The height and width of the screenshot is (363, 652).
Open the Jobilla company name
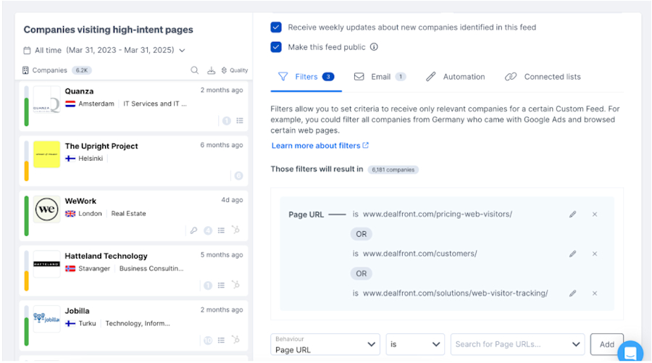pyautogui.click(x=77, y=311)
